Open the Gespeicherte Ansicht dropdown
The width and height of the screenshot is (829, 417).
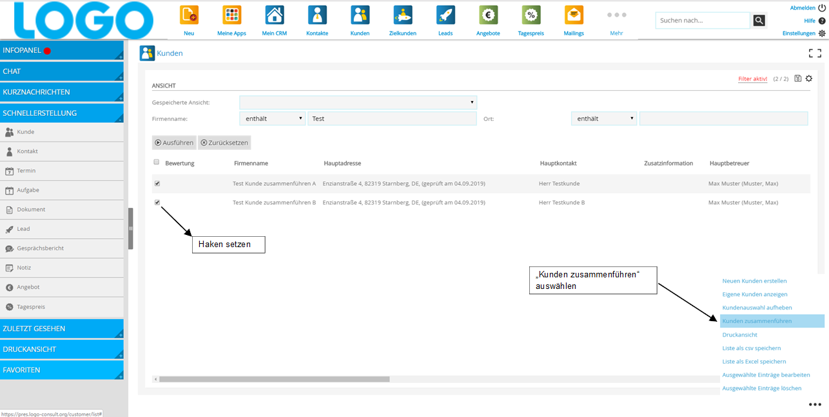[x=358, y=102]
